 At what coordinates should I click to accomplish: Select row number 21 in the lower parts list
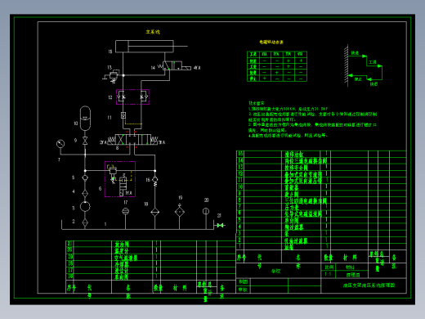(150, 244)
